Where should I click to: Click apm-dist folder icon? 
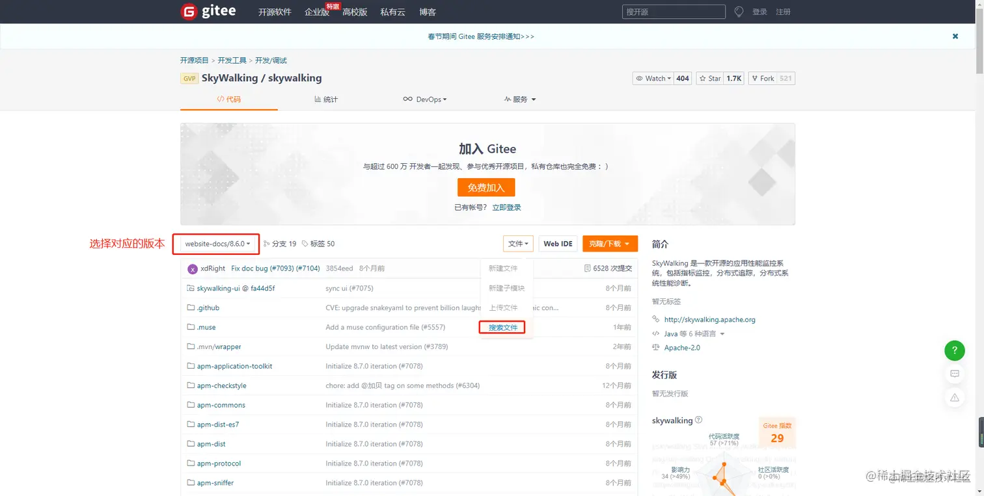pos(191,444)
